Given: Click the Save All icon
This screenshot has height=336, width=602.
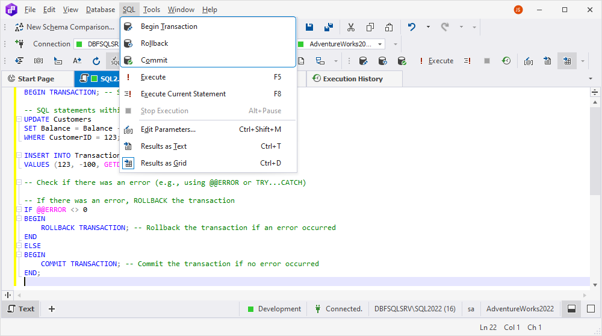Looking at the screenshot, I should click(x=328, y=27).
